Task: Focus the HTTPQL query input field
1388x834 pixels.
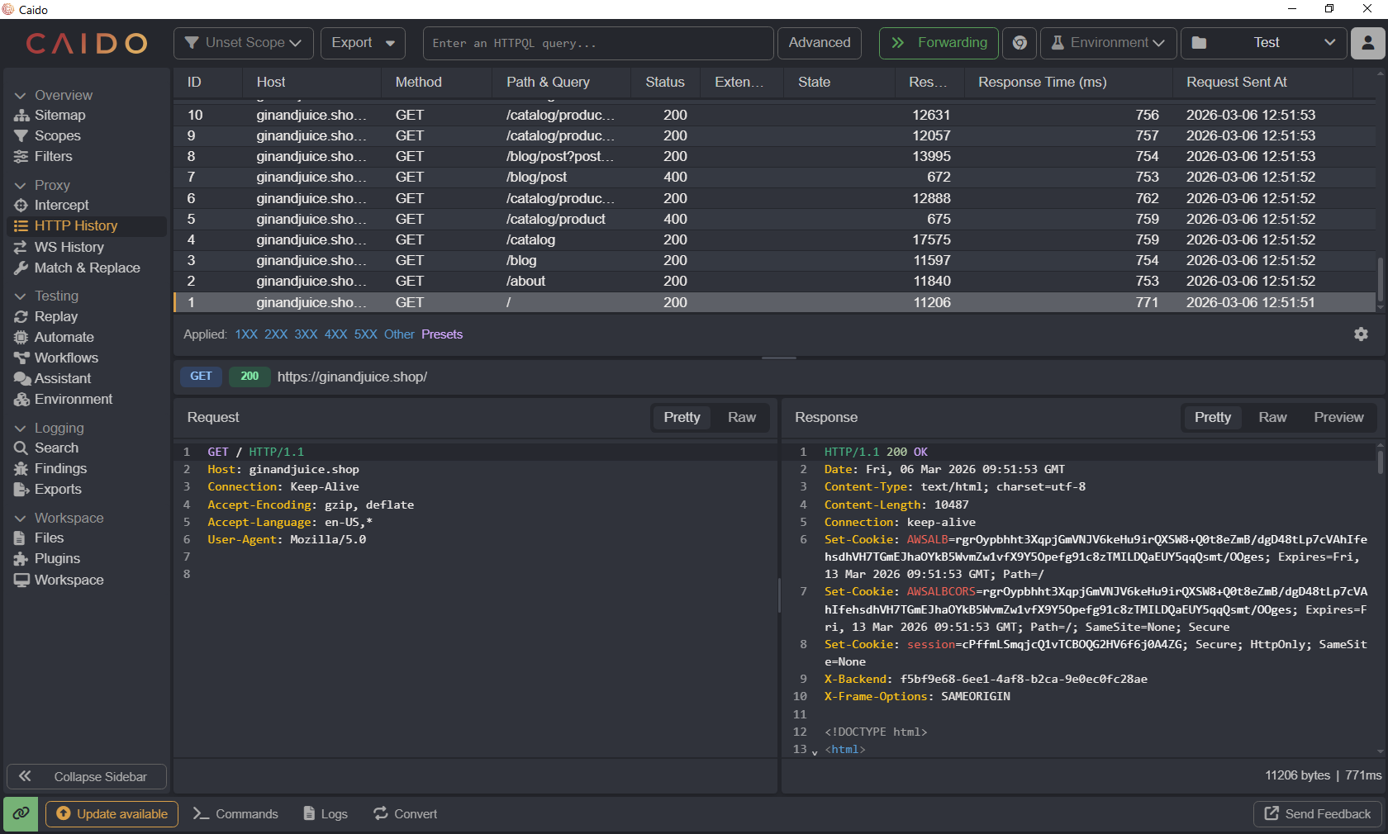Action: pos(597,43)
